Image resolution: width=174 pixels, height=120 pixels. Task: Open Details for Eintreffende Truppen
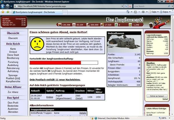83,113
